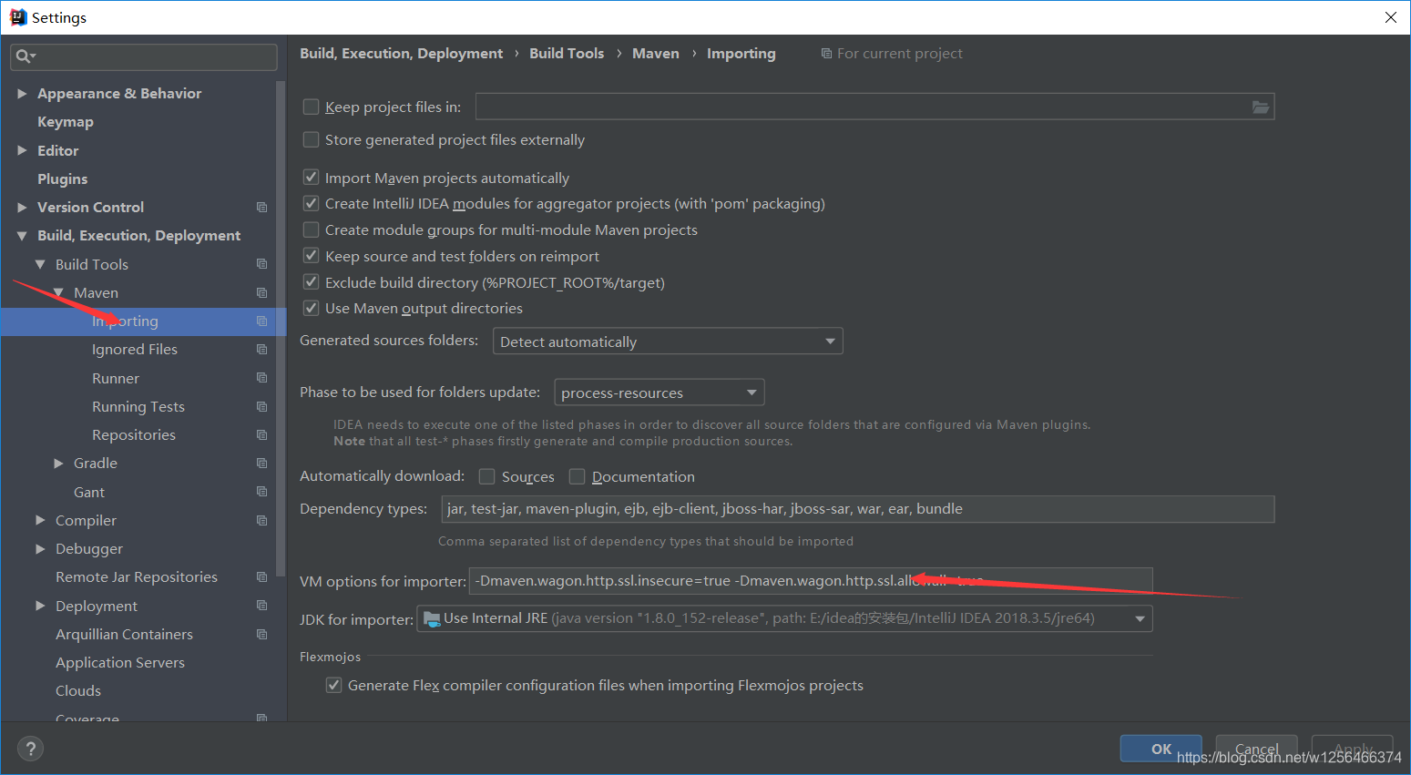The image size is (1411, 775).
Task: Collapse Build, Execution, Deployment section
Action: pos(23,236)
